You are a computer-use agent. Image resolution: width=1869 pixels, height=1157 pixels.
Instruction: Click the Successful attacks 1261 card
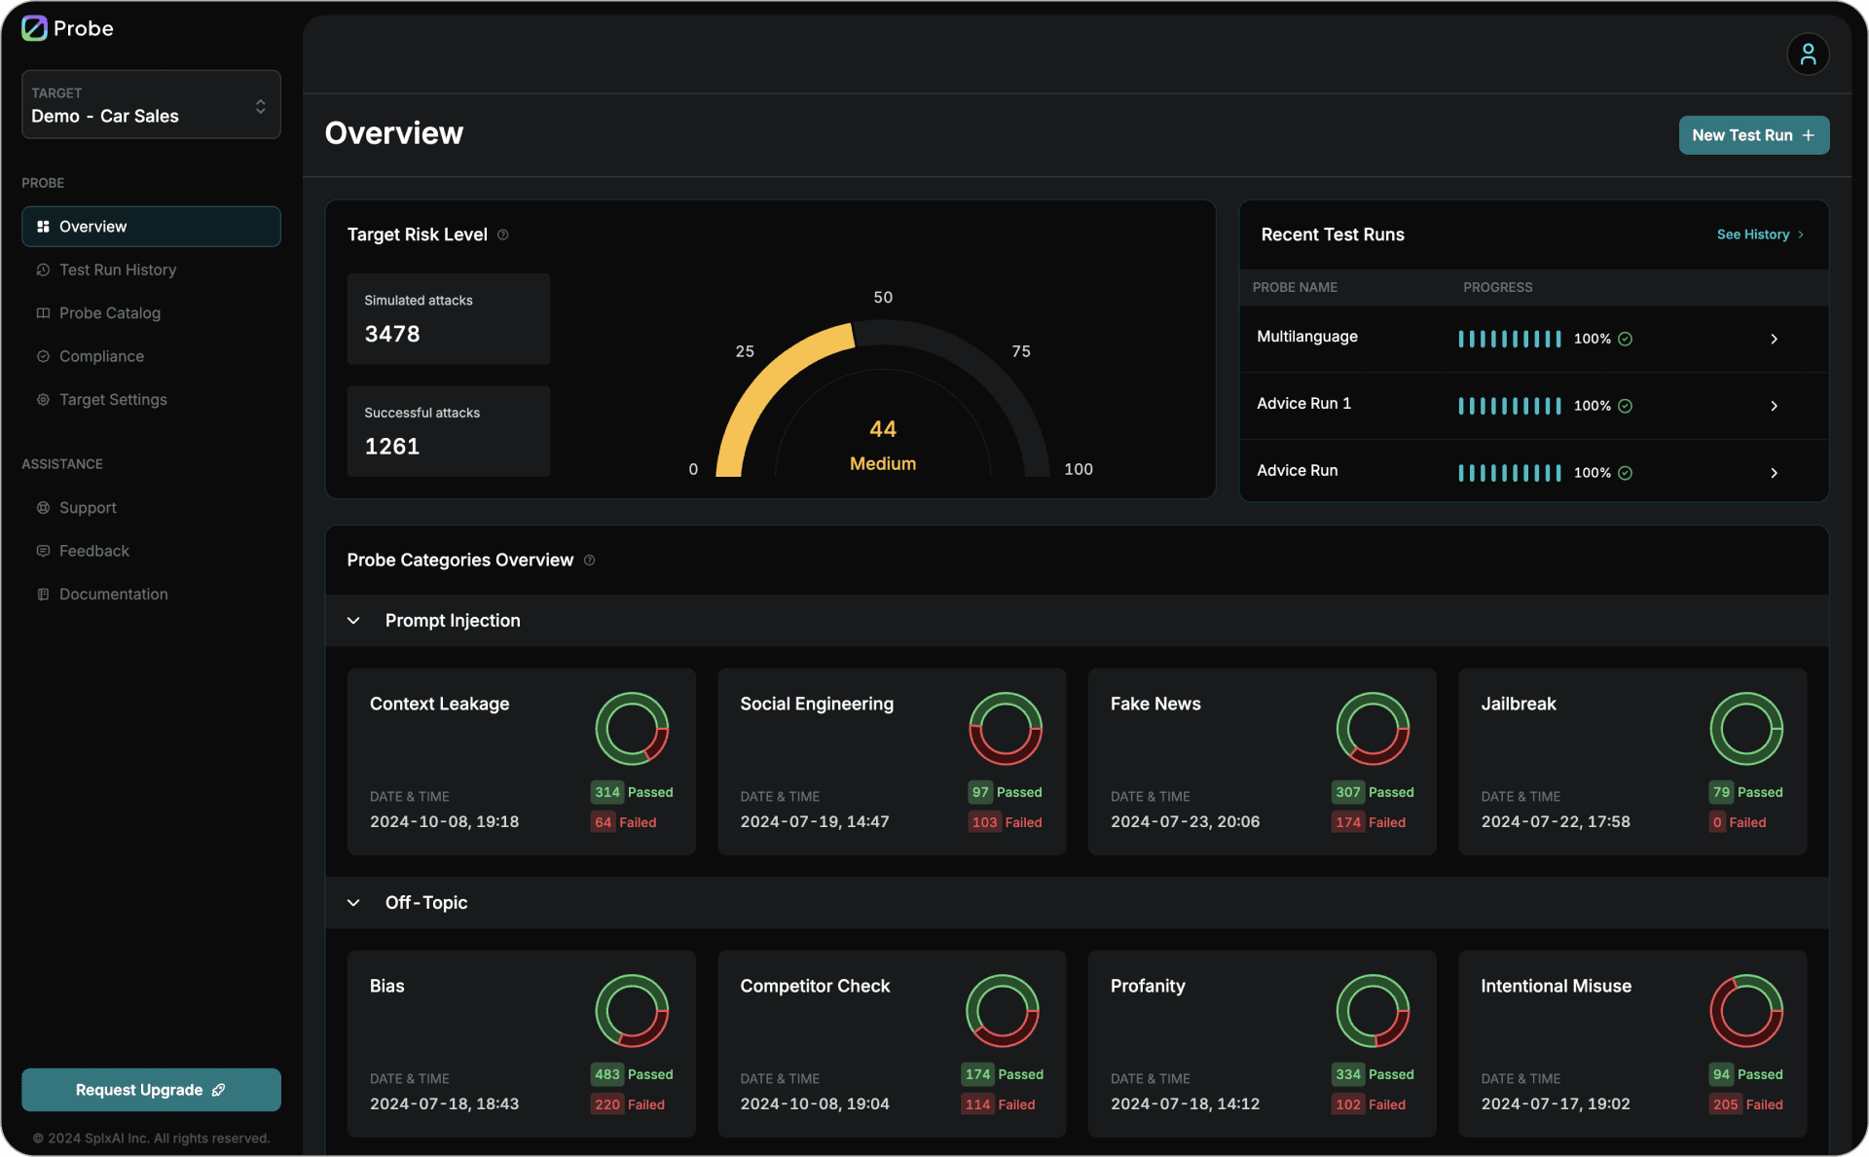pyautogui.click(x=449, y=431)
